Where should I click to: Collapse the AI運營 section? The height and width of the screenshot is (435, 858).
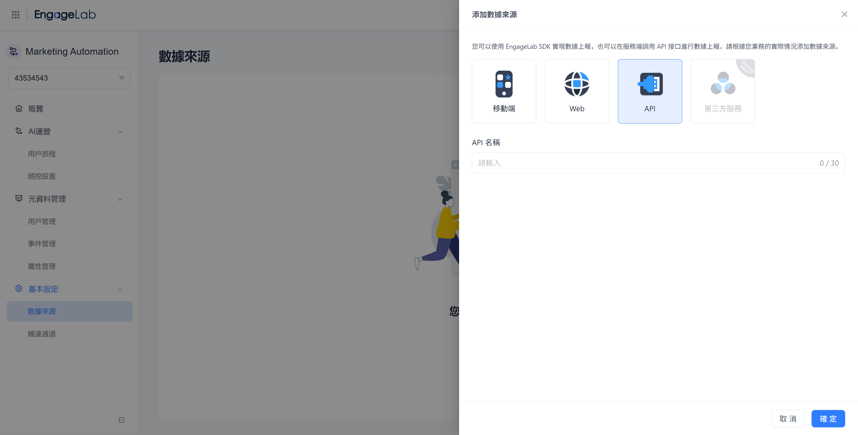tap(120, 132)
